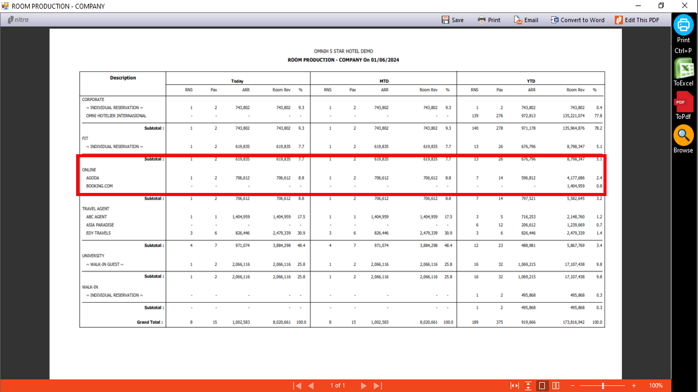
Task: Click the window title app icon
Action: click(x=5, y=6)
